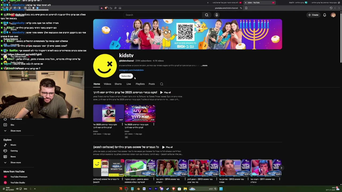Open the account avatar menu
The height and width of the screenshot is (192, 342).
click(333, 15)
